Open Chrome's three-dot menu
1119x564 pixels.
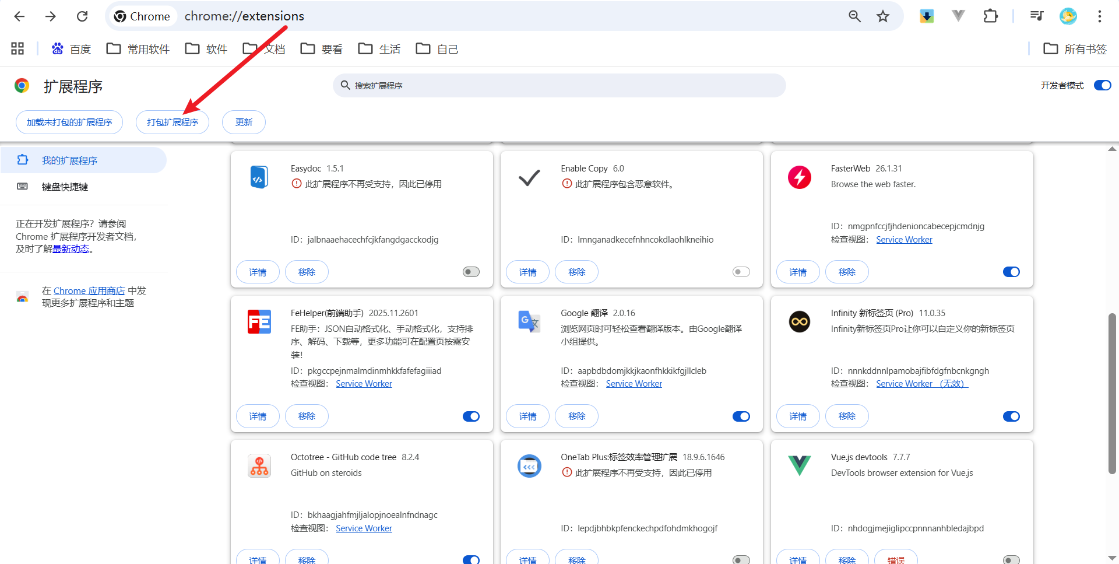click(x=1100, y=16)
